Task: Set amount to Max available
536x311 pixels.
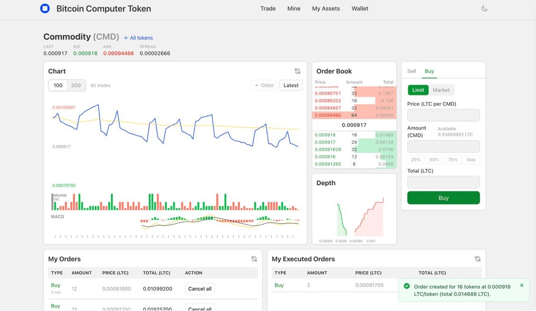Action: tap(471, 159)
